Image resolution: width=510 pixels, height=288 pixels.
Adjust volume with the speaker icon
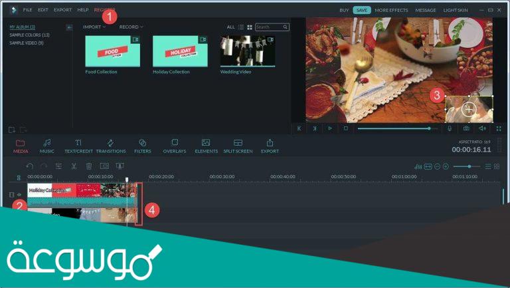[x=482, y=128]
